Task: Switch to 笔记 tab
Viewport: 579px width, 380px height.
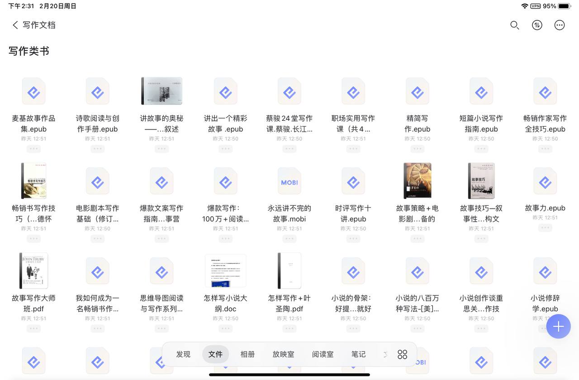Action: click(358, 354)
